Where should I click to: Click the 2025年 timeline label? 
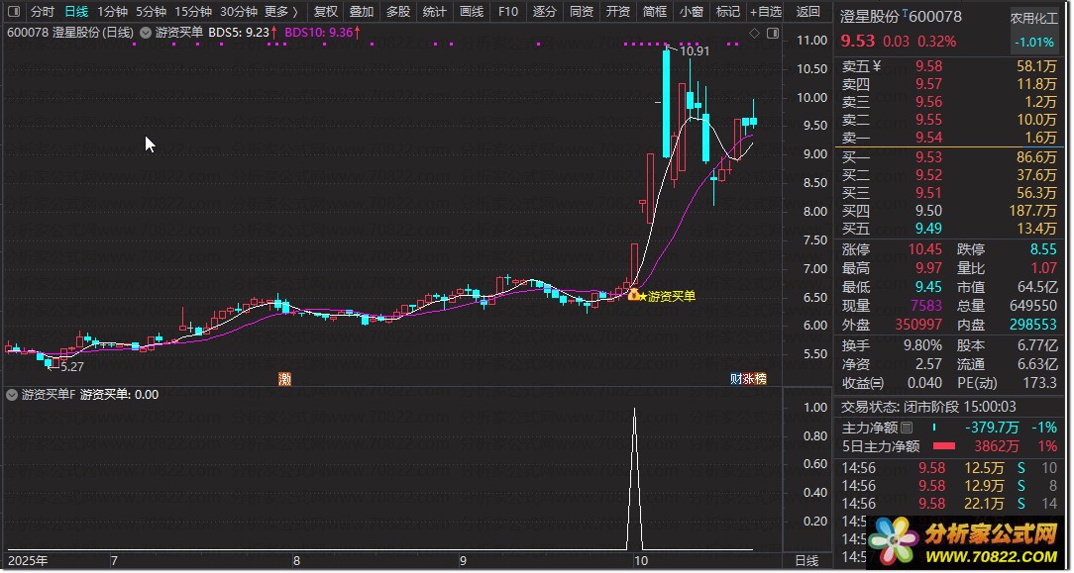[28, 561]
